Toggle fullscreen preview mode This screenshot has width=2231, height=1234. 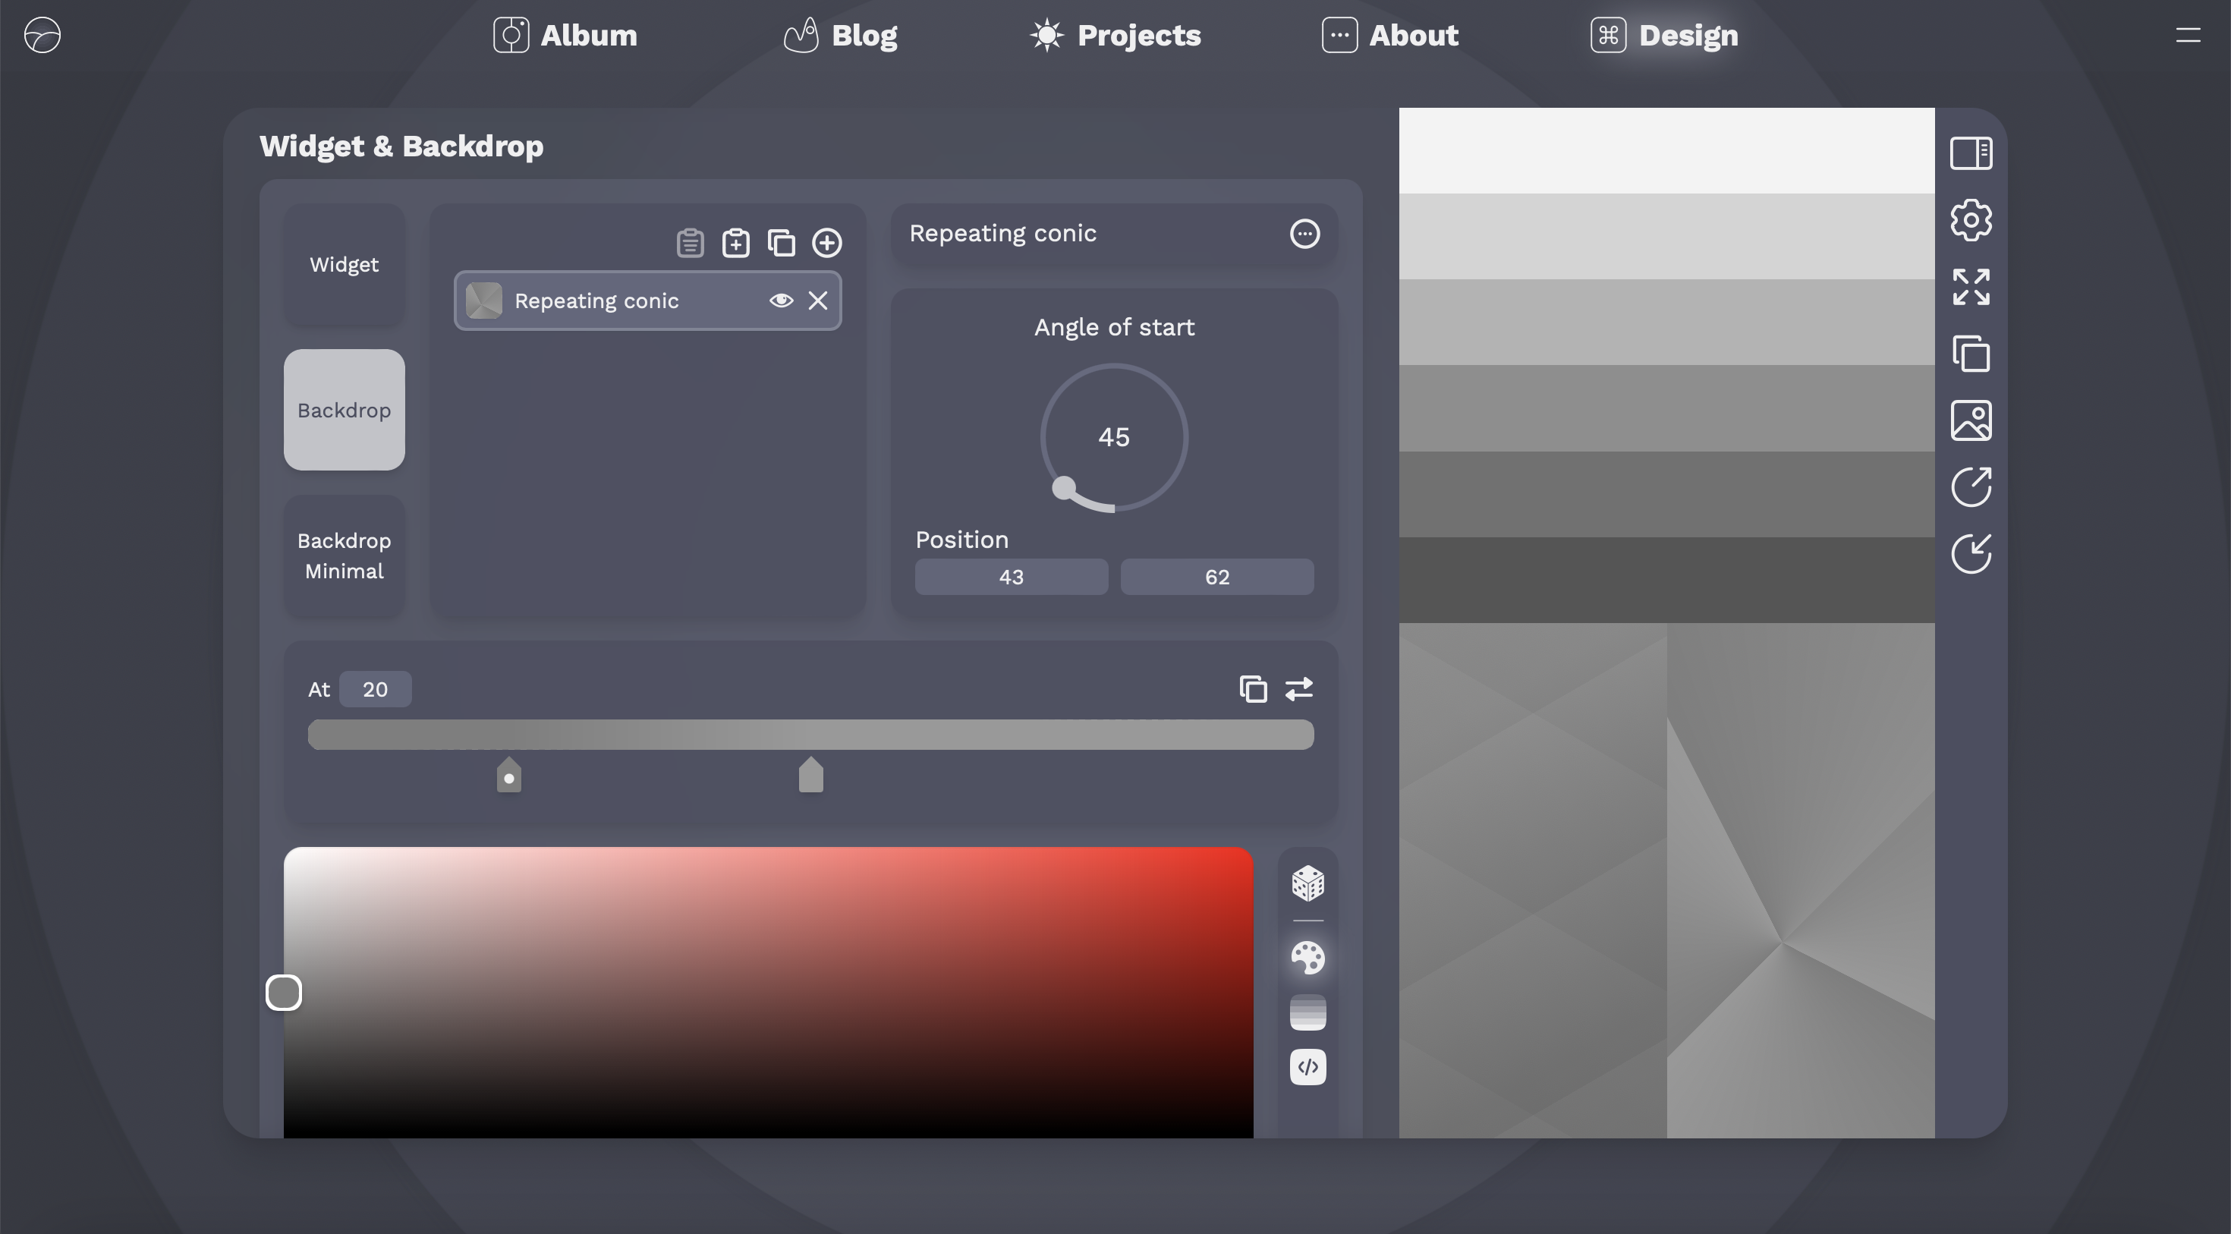1972,287
